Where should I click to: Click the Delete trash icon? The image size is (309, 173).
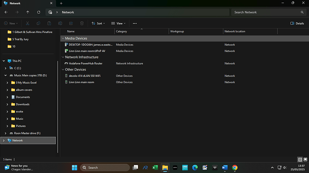[x=82, y=23]
